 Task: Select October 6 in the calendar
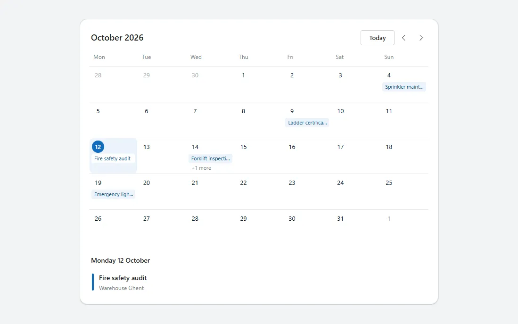(146, 111)
